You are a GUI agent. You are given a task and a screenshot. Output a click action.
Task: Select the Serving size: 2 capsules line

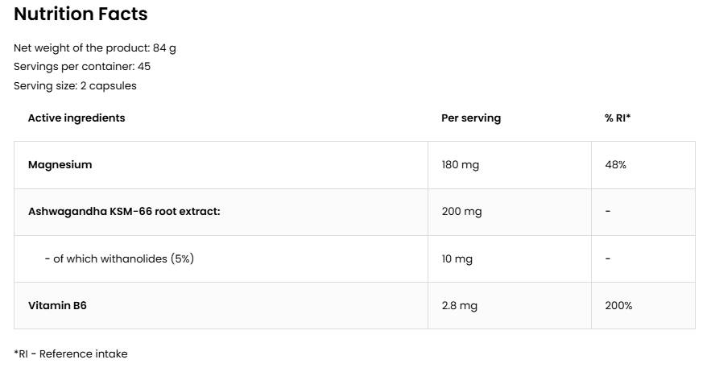(75, 85)
